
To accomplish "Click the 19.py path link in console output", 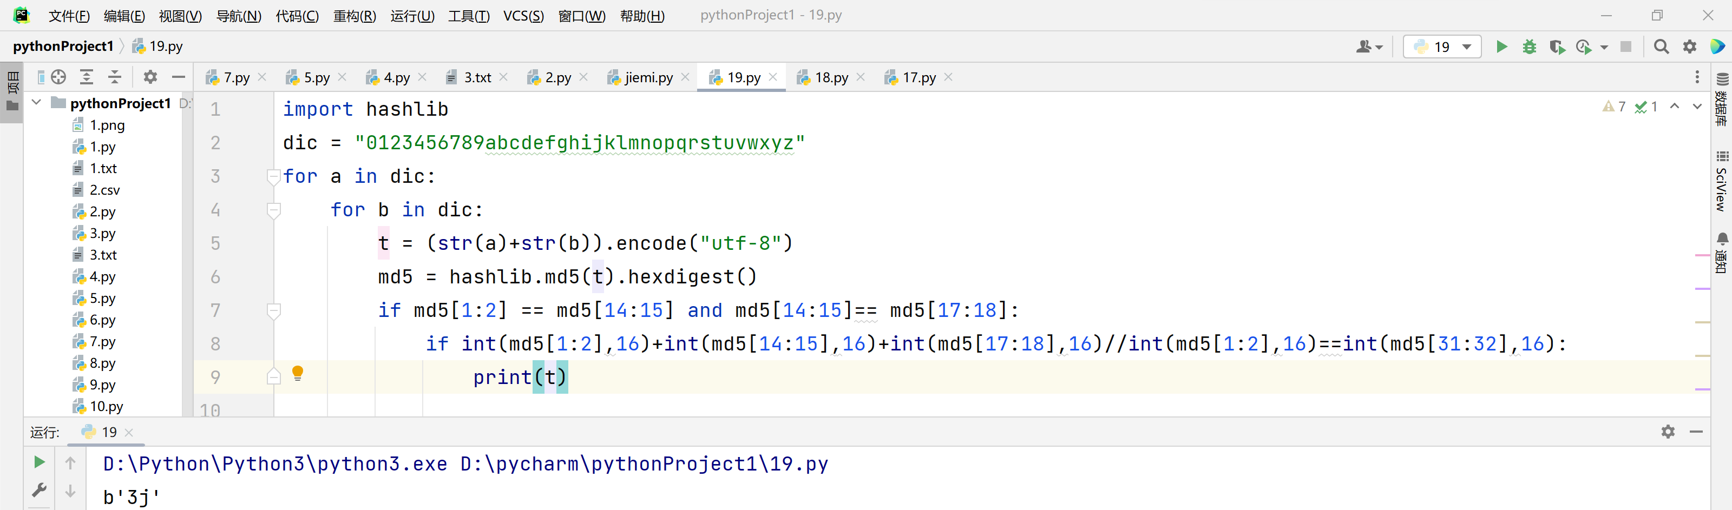I will pos(643,463).
